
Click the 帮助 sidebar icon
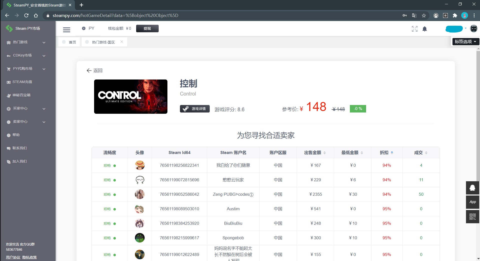click(9, 135)
